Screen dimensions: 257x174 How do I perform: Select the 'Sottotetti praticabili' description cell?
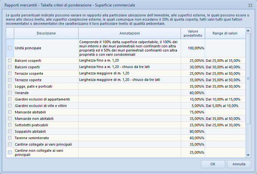point(46,125)
